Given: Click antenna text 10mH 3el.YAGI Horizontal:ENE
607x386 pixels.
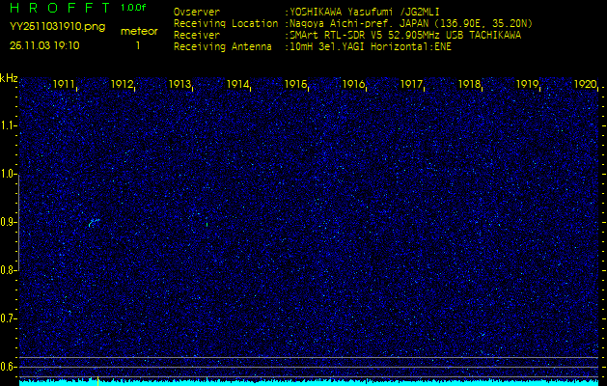Looking at the screenshot, I should point(370,47).
